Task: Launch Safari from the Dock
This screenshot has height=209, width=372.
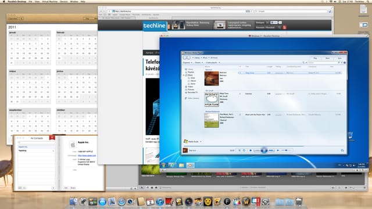Action: point(121,201)
